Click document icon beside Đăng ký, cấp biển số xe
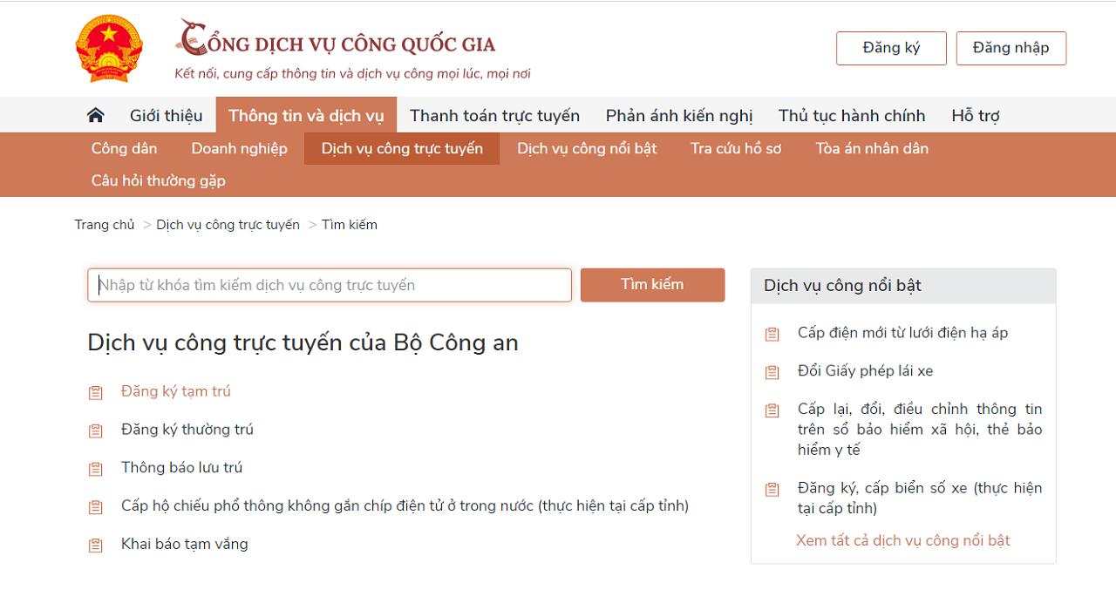This screenshot has width=1116, height=610. pyautogui.click(x=772, y=491)
